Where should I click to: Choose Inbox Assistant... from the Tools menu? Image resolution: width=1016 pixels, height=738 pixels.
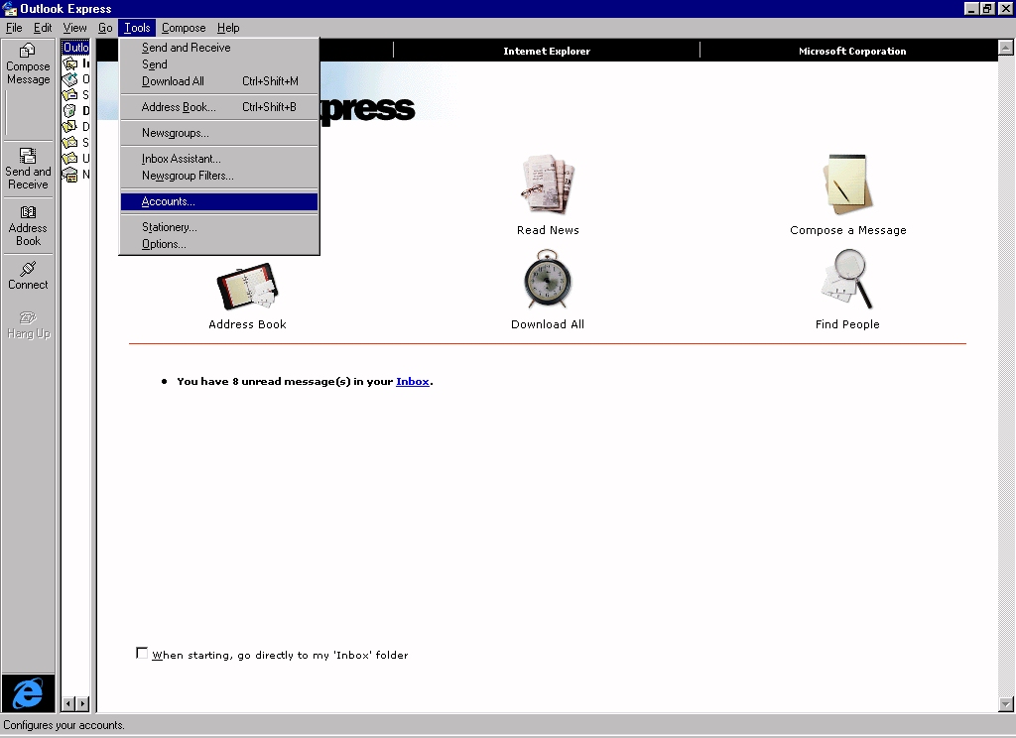coord(219,158)
